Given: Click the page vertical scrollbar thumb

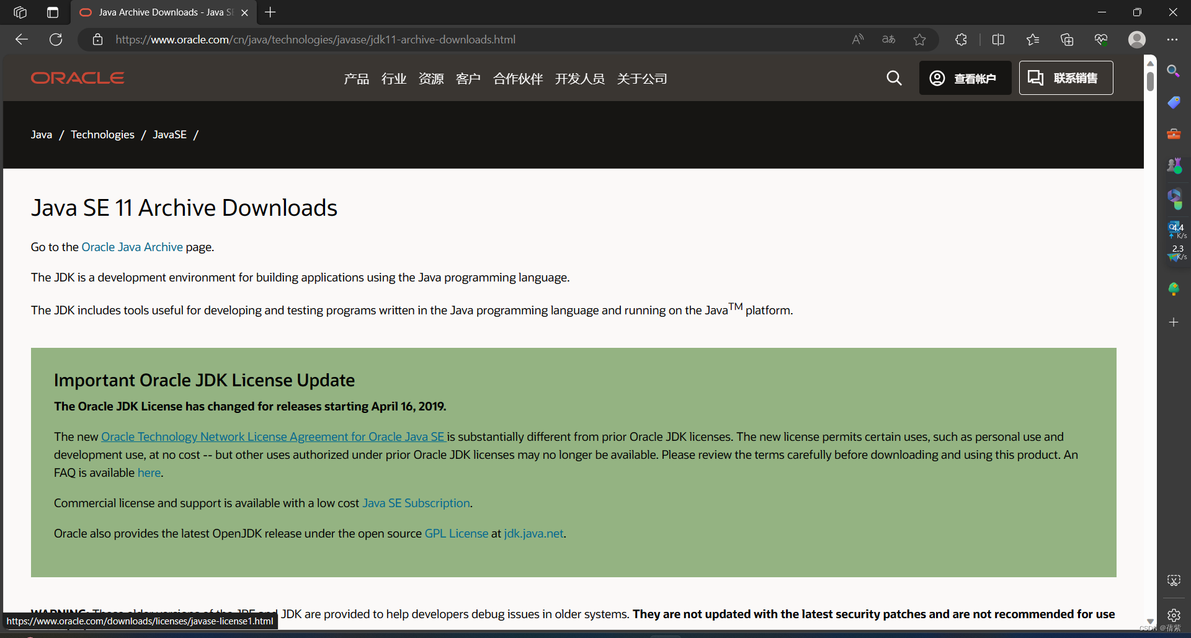Looking at the screenshot, I should tap(1150, 81).
